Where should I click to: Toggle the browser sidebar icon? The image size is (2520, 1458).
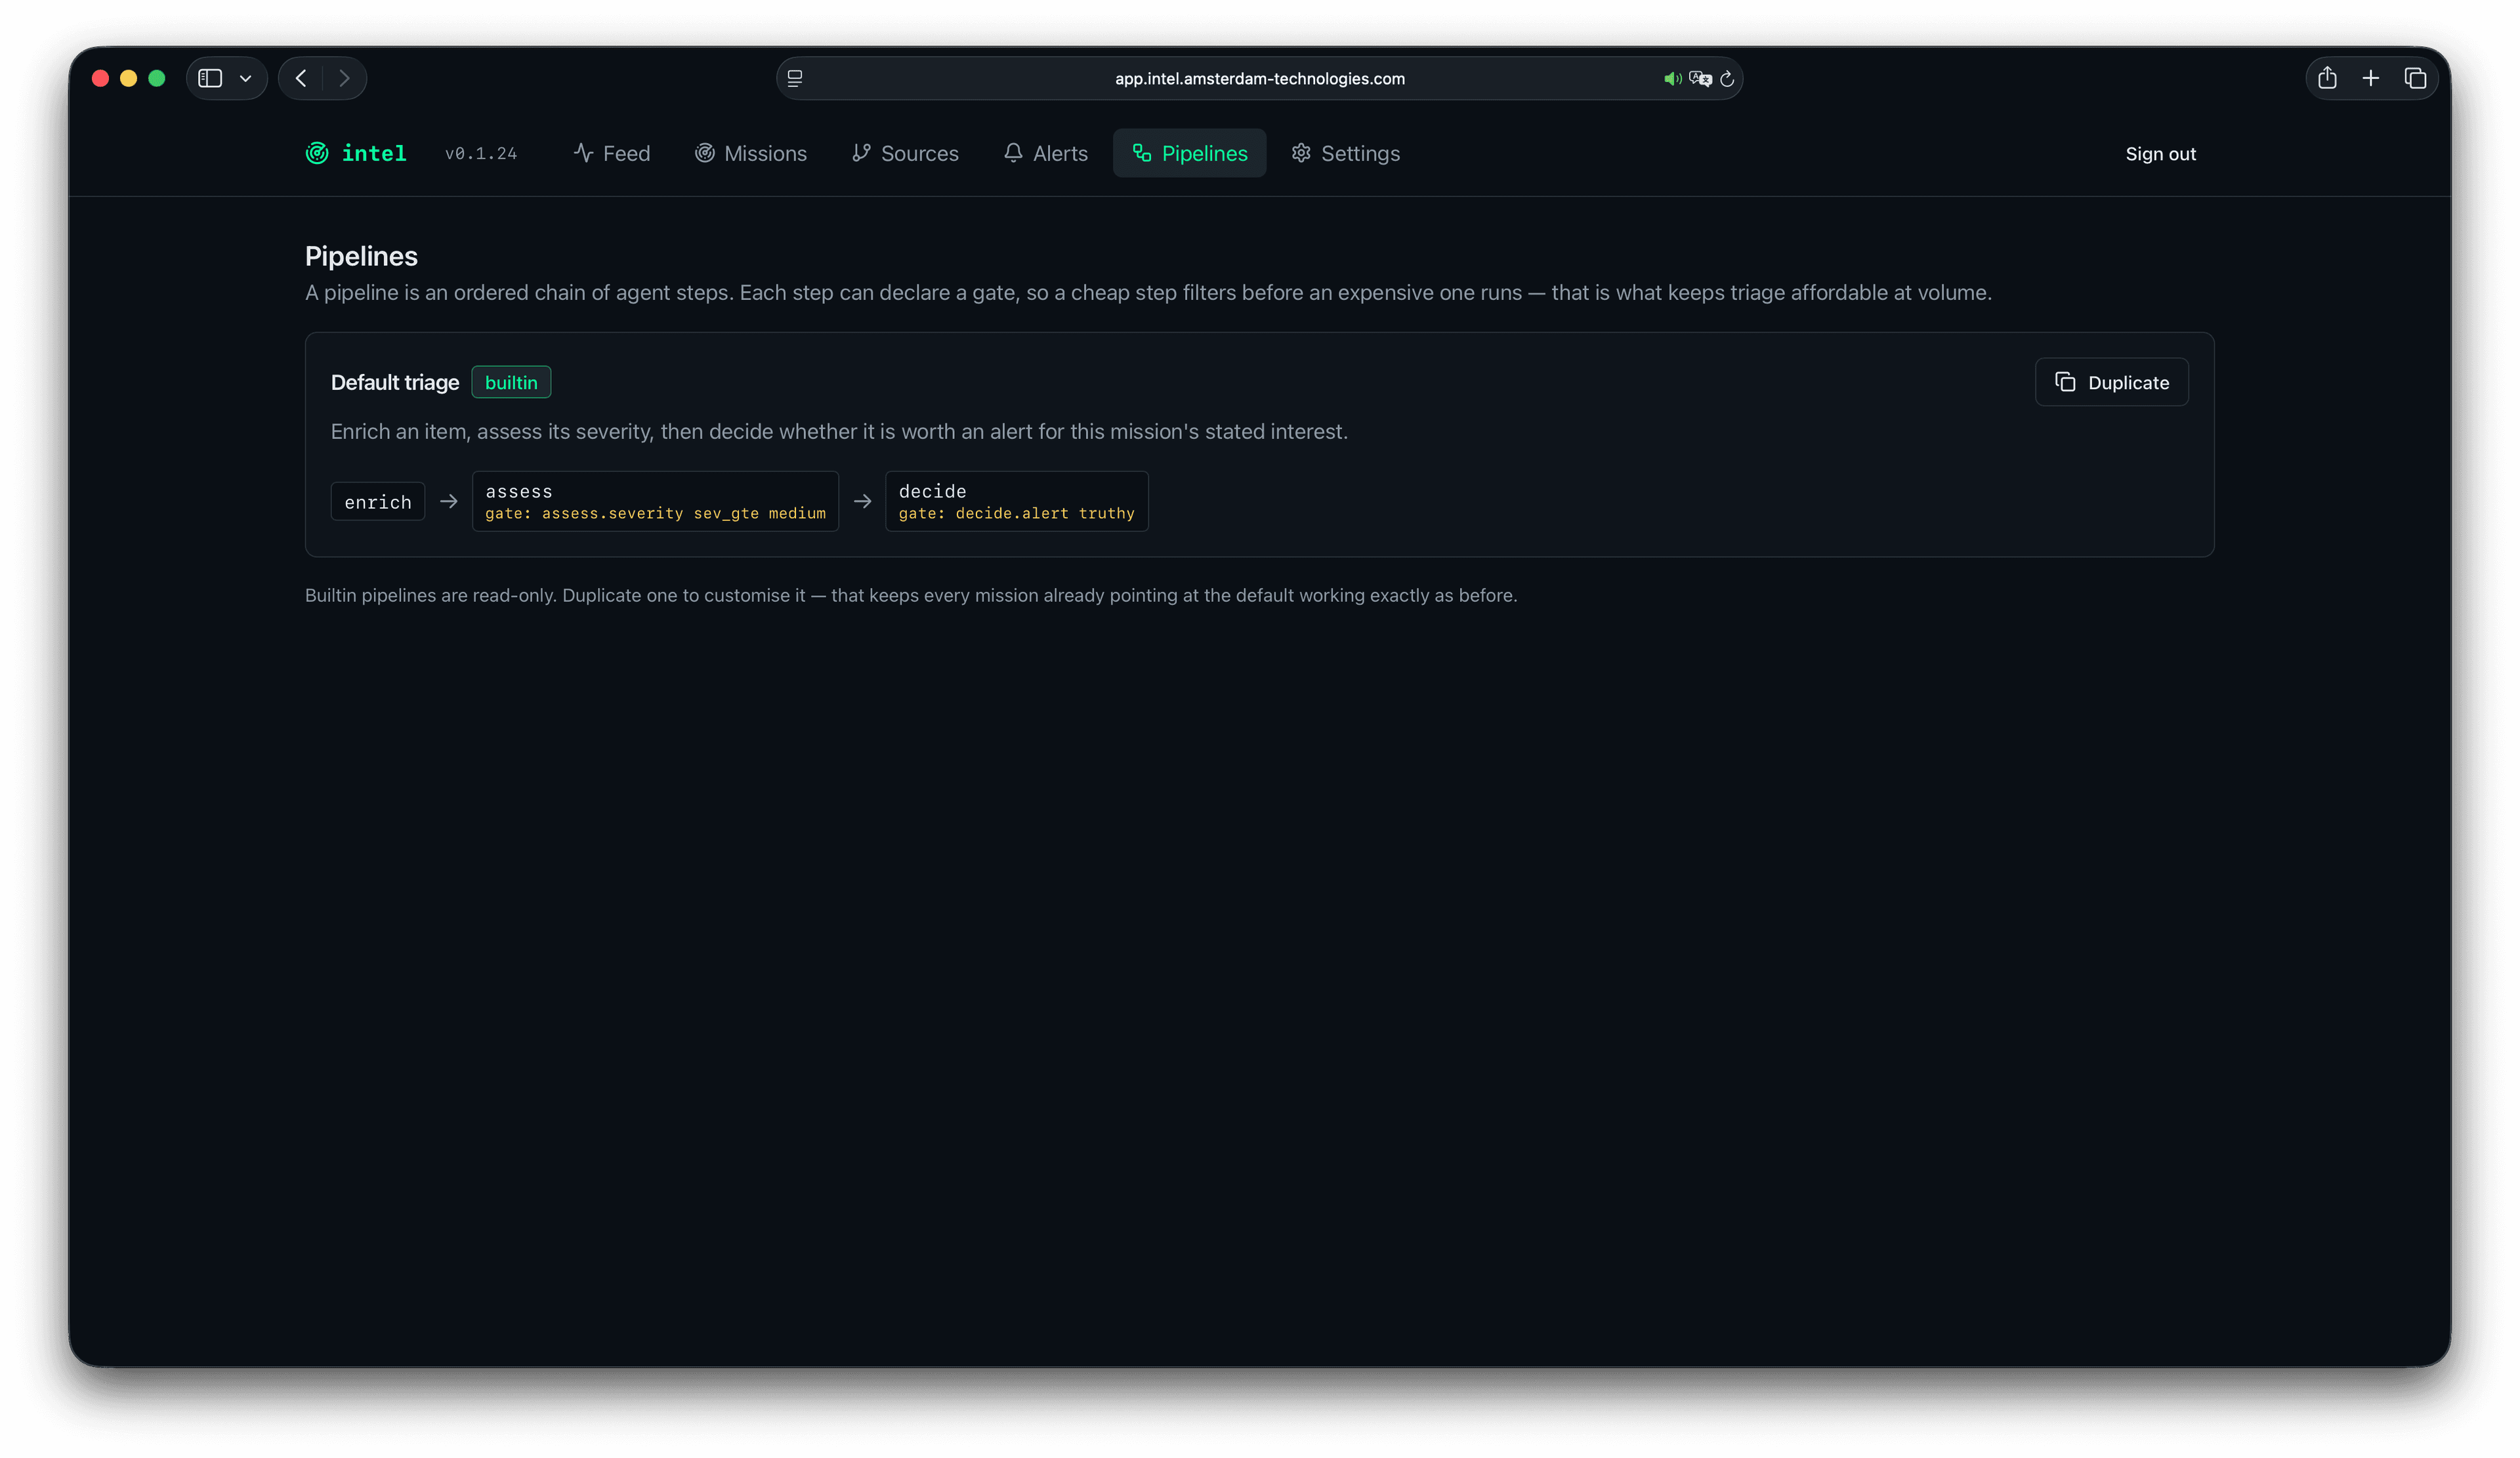click(210, 78)
